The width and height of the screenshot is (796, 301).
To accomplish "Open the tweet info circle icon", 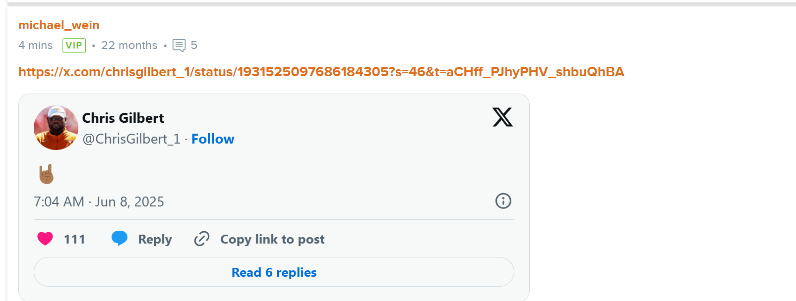I will pyautogui.click(x=503, y=201).
